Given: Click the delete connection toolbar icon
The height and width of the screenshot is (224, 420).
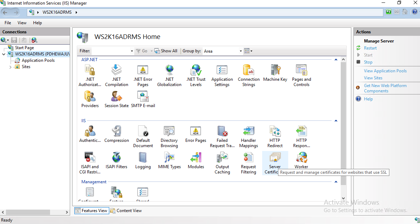Looking at the screenshot, I should [34, 40].
